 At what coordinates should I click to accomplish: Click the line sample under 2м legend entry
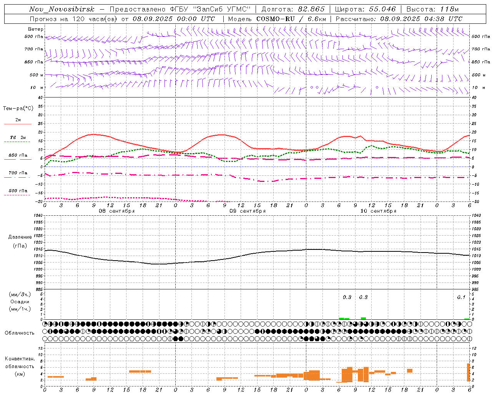pos(18,124)
